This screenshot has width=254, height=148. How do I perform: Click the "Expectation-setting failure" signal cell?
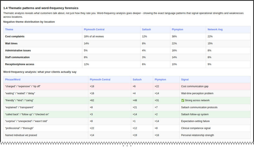(x=195, y=121)
